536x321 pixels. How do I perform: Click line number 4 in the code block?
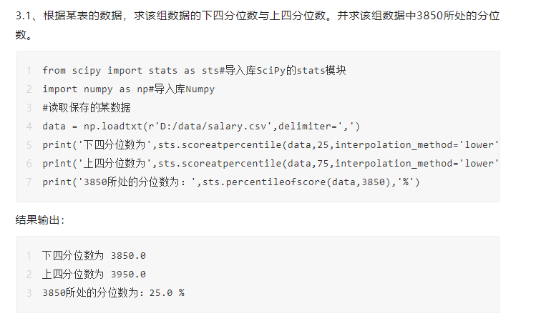tap(28, 126)
